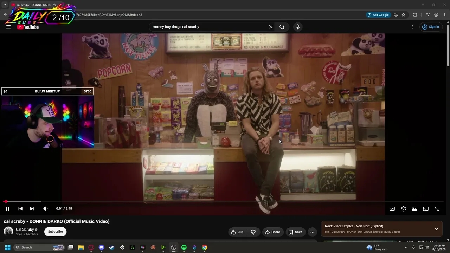Open Task View on the taskbar
450x253 pixels.
pos(71,247)
